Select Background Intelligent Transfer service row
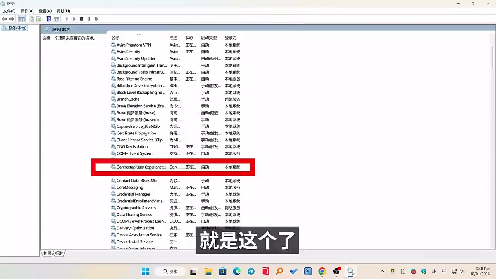Screen dimensions: 496x279 coord(176,65)
